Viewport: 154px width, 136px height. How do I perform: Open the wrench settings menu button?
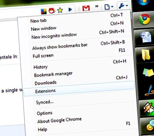click(123, 6)
